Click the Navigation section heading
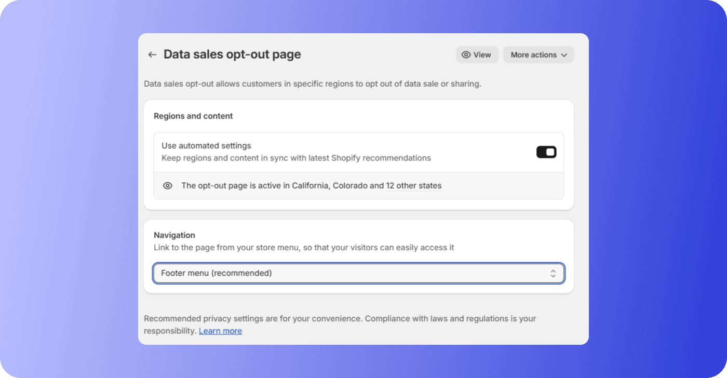This screenshot has width=727, height=378. pyautogui.click(x=174, y=235)
